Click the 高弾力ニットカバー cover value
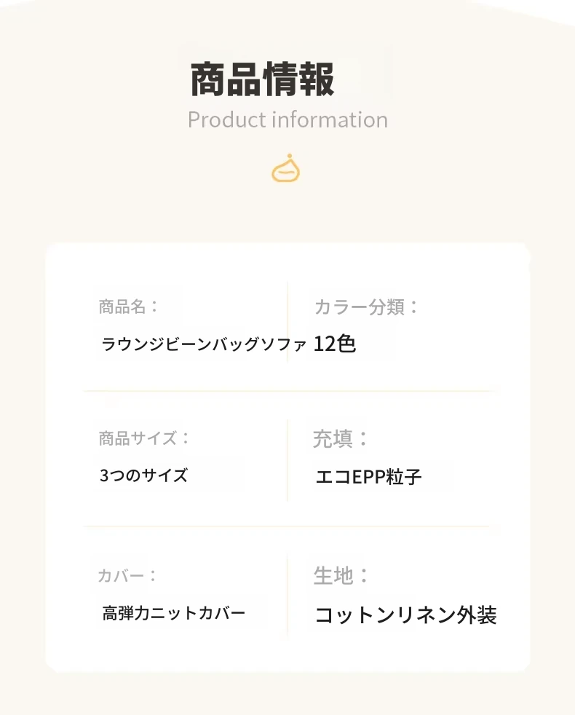 tap(174, 613)
